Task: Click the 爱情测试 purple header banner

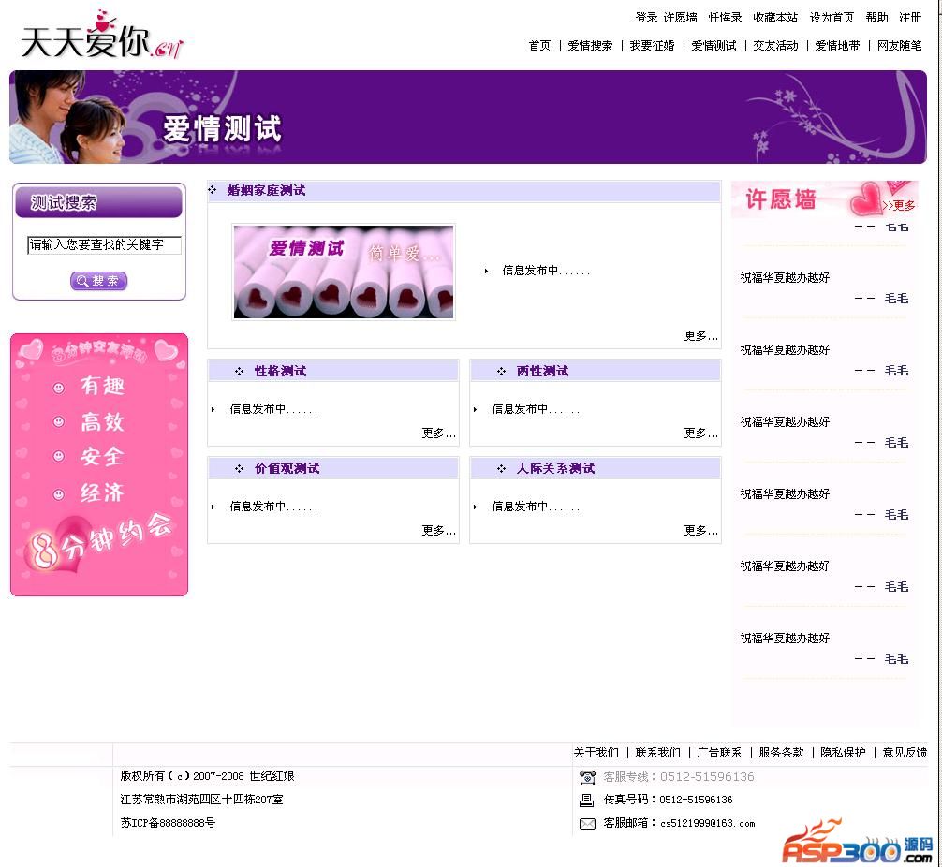Action: pos(468,117)
